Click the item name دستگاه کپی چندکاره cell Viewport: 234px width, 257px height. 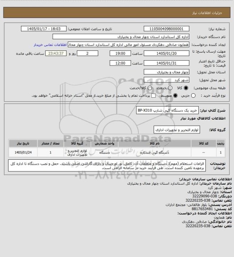(x=155, y=153)
